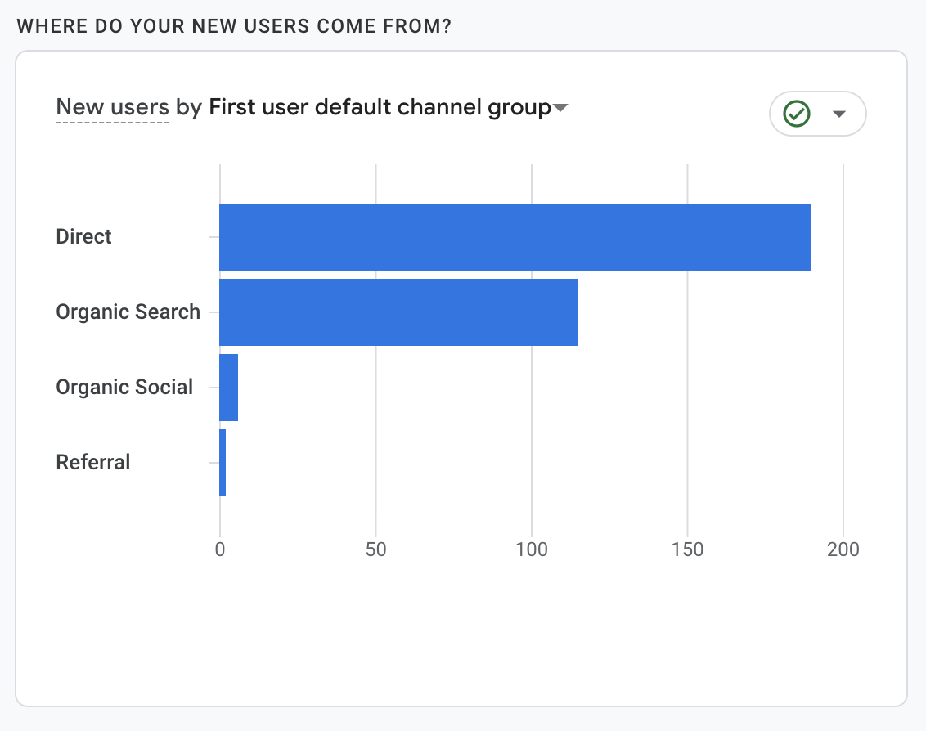Click the 50 value on the x-axis
The width and height of the screenshot is (926, 731).
click(375, 549)
